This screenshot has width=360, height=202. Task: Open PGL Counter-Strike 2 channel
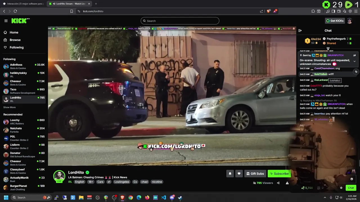pyautogui.click(x=24, y=138)
